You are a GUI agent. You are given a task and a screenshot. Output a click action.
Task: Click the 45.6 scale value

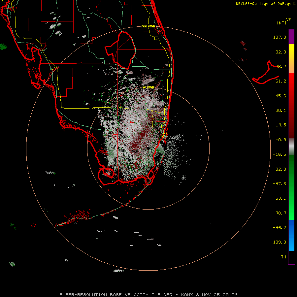(x=281, y=96)
